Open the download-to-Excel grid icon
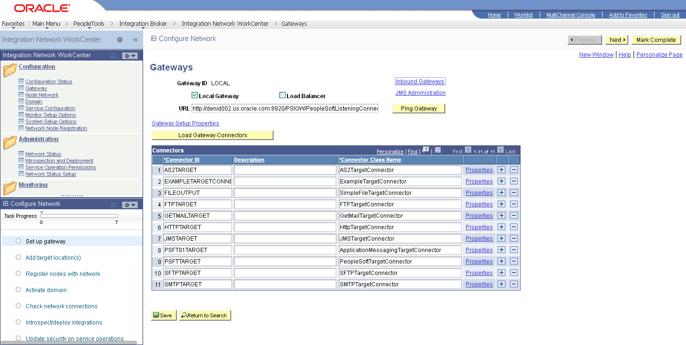 pyautogui.click(x=438, y=151)
